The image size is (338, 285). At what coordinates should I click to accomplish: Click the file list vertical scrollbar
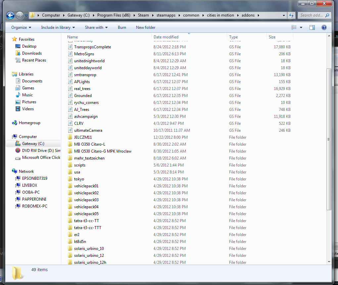(x=329, y=139)
